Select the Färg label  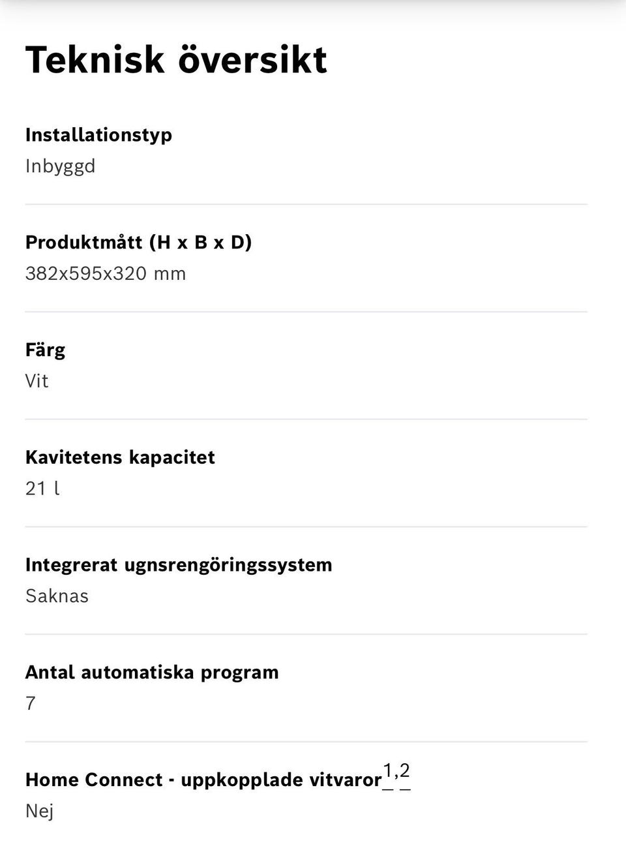coord(45,350)
